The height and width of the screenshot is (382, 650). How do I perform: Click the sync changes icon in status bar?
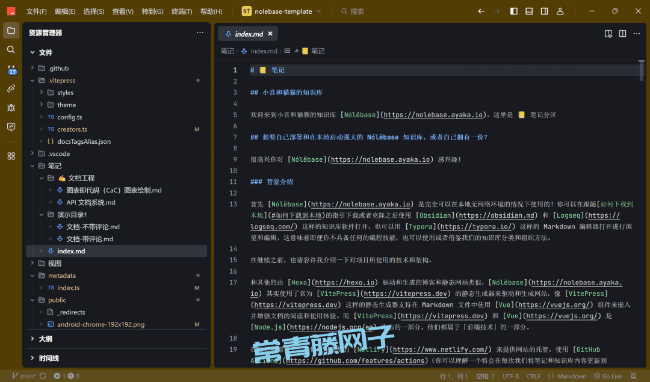(x=43, y=376)
